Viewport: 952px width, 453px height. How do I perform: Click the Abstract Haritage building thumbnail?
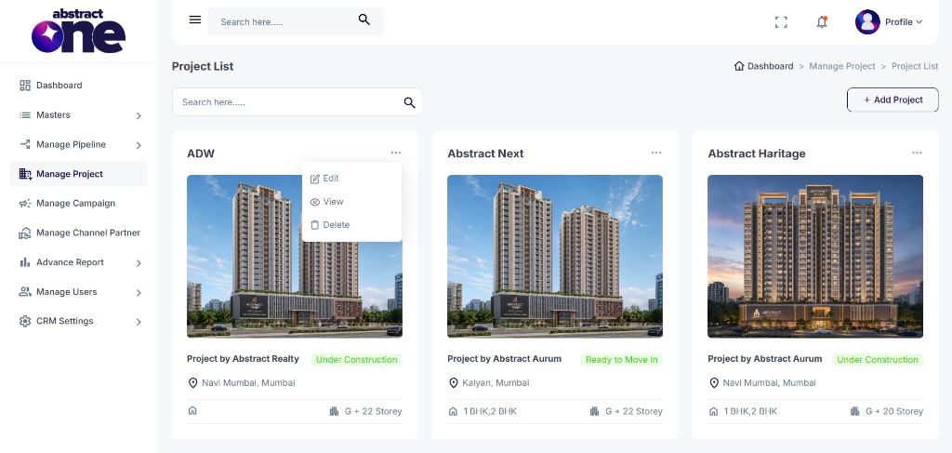(x=814, y=256)
